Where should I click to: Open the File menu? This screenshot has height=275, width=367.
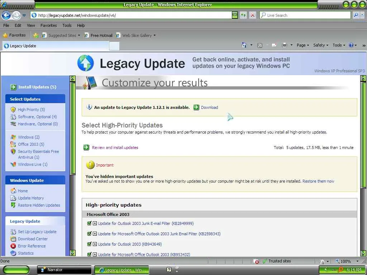[x=6, y=25]
